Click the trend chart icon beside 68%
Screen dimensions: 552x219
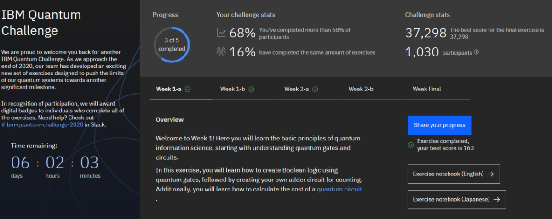click(221, 33)
